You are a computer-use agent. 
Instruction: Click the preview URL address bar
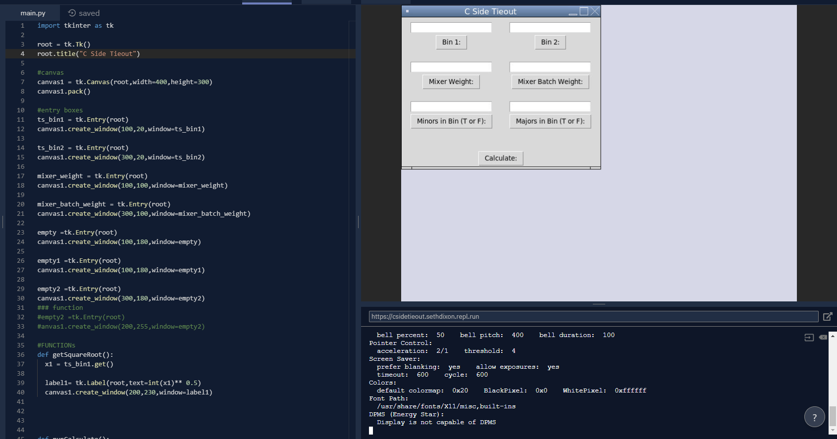[x=593, y=316]
